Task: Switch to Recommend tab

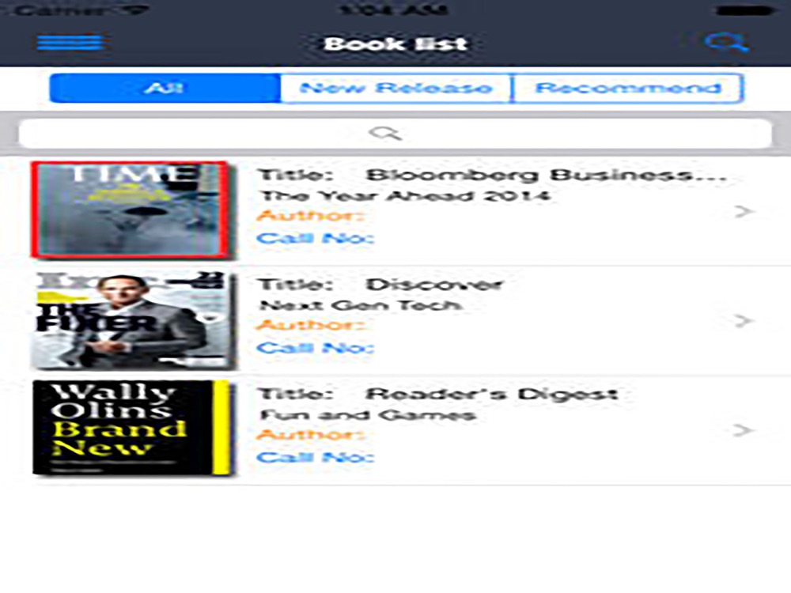Action: [627, 89]
